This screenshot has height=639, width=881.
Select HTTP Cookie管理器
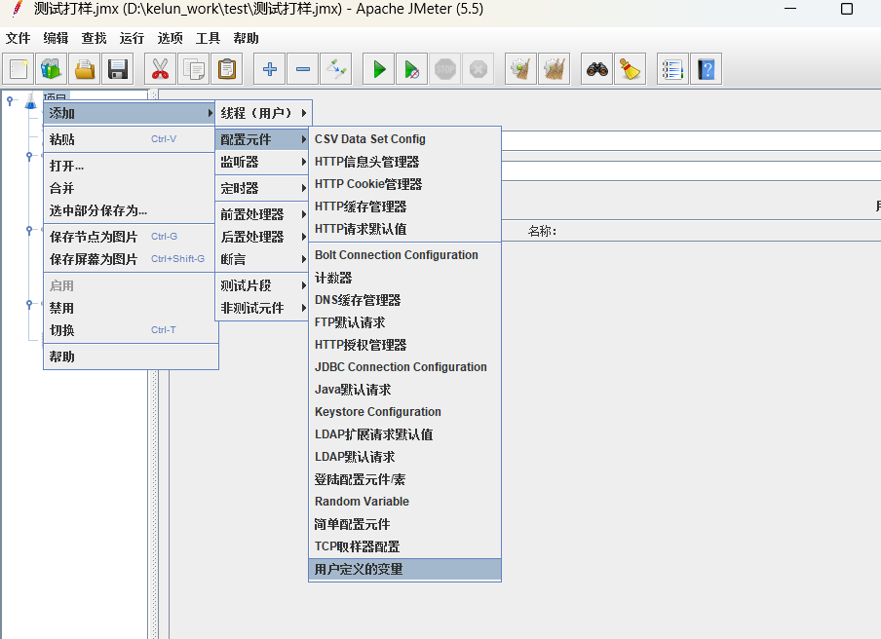tap(404, 184)
